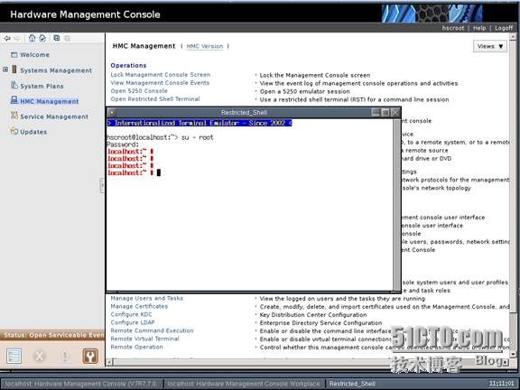The image size is (520, 390).
Task: Click the set home page icon
Action: (x=42, y=38)
